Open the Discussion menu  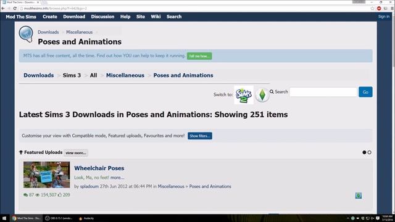click(102, 17)
